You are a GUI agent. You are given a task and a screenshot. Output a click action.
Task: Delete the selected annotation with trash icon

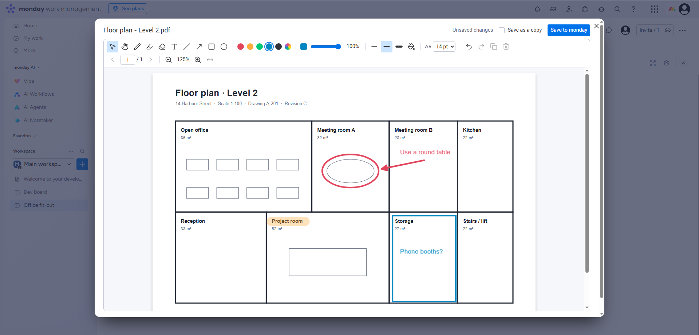[506, 47]
